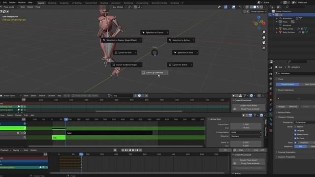This screenshot has height=177, width=315.
Task: Select the Tail relations button
Action: tap(301, 147)
